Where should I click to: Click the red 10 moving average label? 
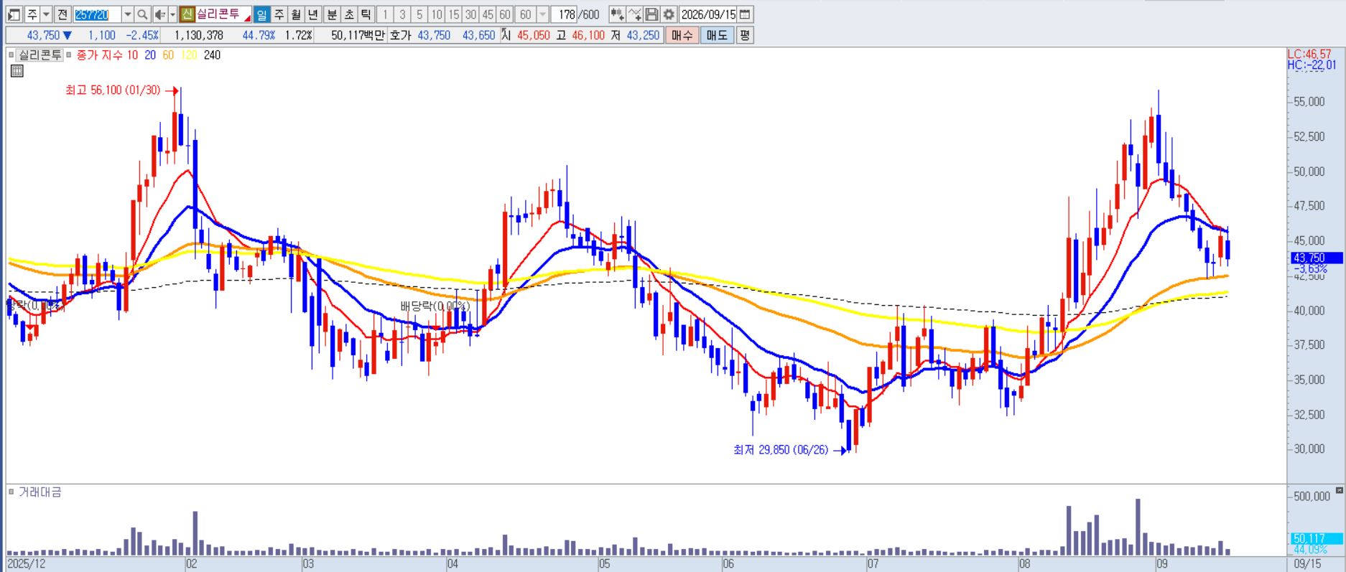[132, 55]
